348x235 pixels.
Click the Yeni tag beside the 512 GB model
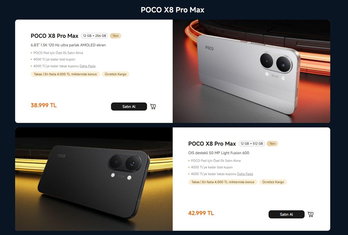(x=273, y=144)
